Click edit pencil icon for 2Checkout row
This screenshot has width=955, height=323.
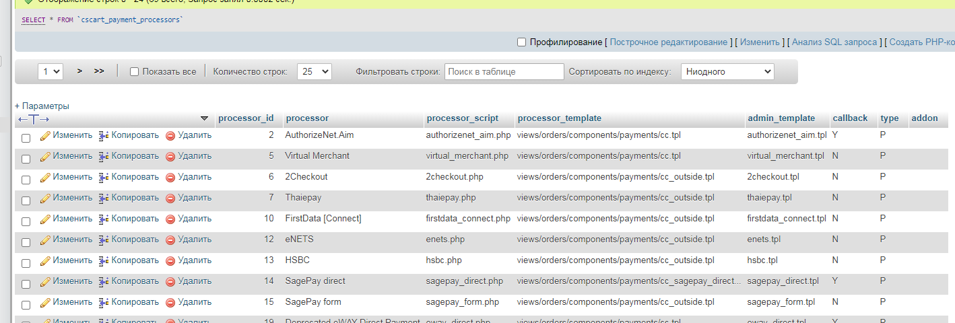coord(45,177)
